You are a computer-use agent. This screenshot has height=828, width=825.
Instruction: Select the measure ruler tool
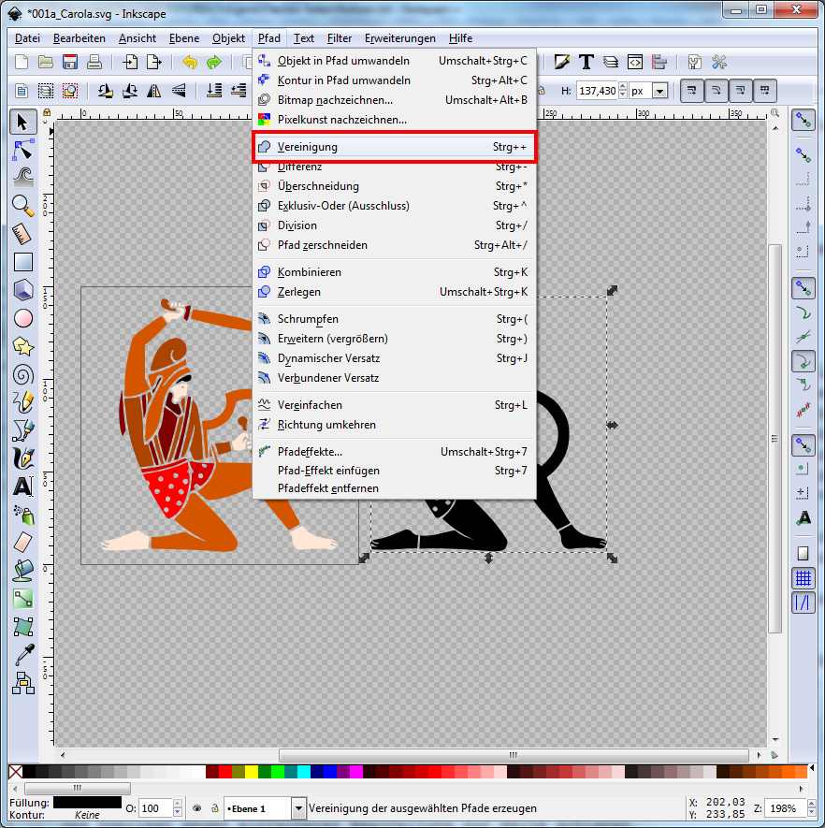coord(22,233)
